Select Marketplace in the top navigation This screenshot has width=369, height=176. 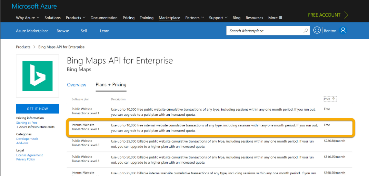click(x=169, y=18)
